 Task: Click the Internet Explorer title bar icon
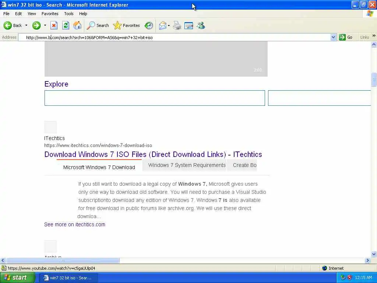(x=4, y=4)
